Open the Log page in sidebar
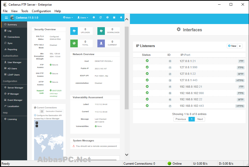The height and width of the screenshot is (167, 249). tap(14, 31)
